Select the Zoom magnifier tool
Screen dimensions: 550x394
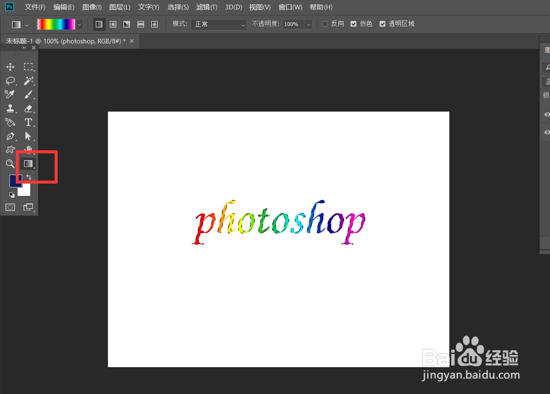point(10,164)
